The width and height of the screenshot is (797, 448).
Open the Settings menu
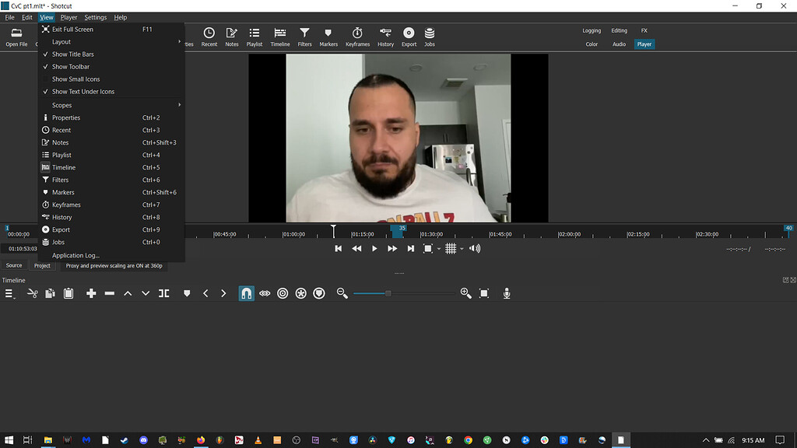[x=96, y=17]
